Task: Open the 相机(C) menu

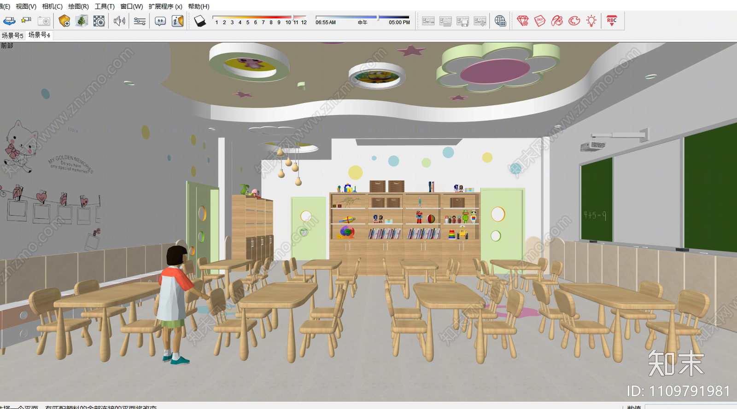Action: click(x=53, y=6)
